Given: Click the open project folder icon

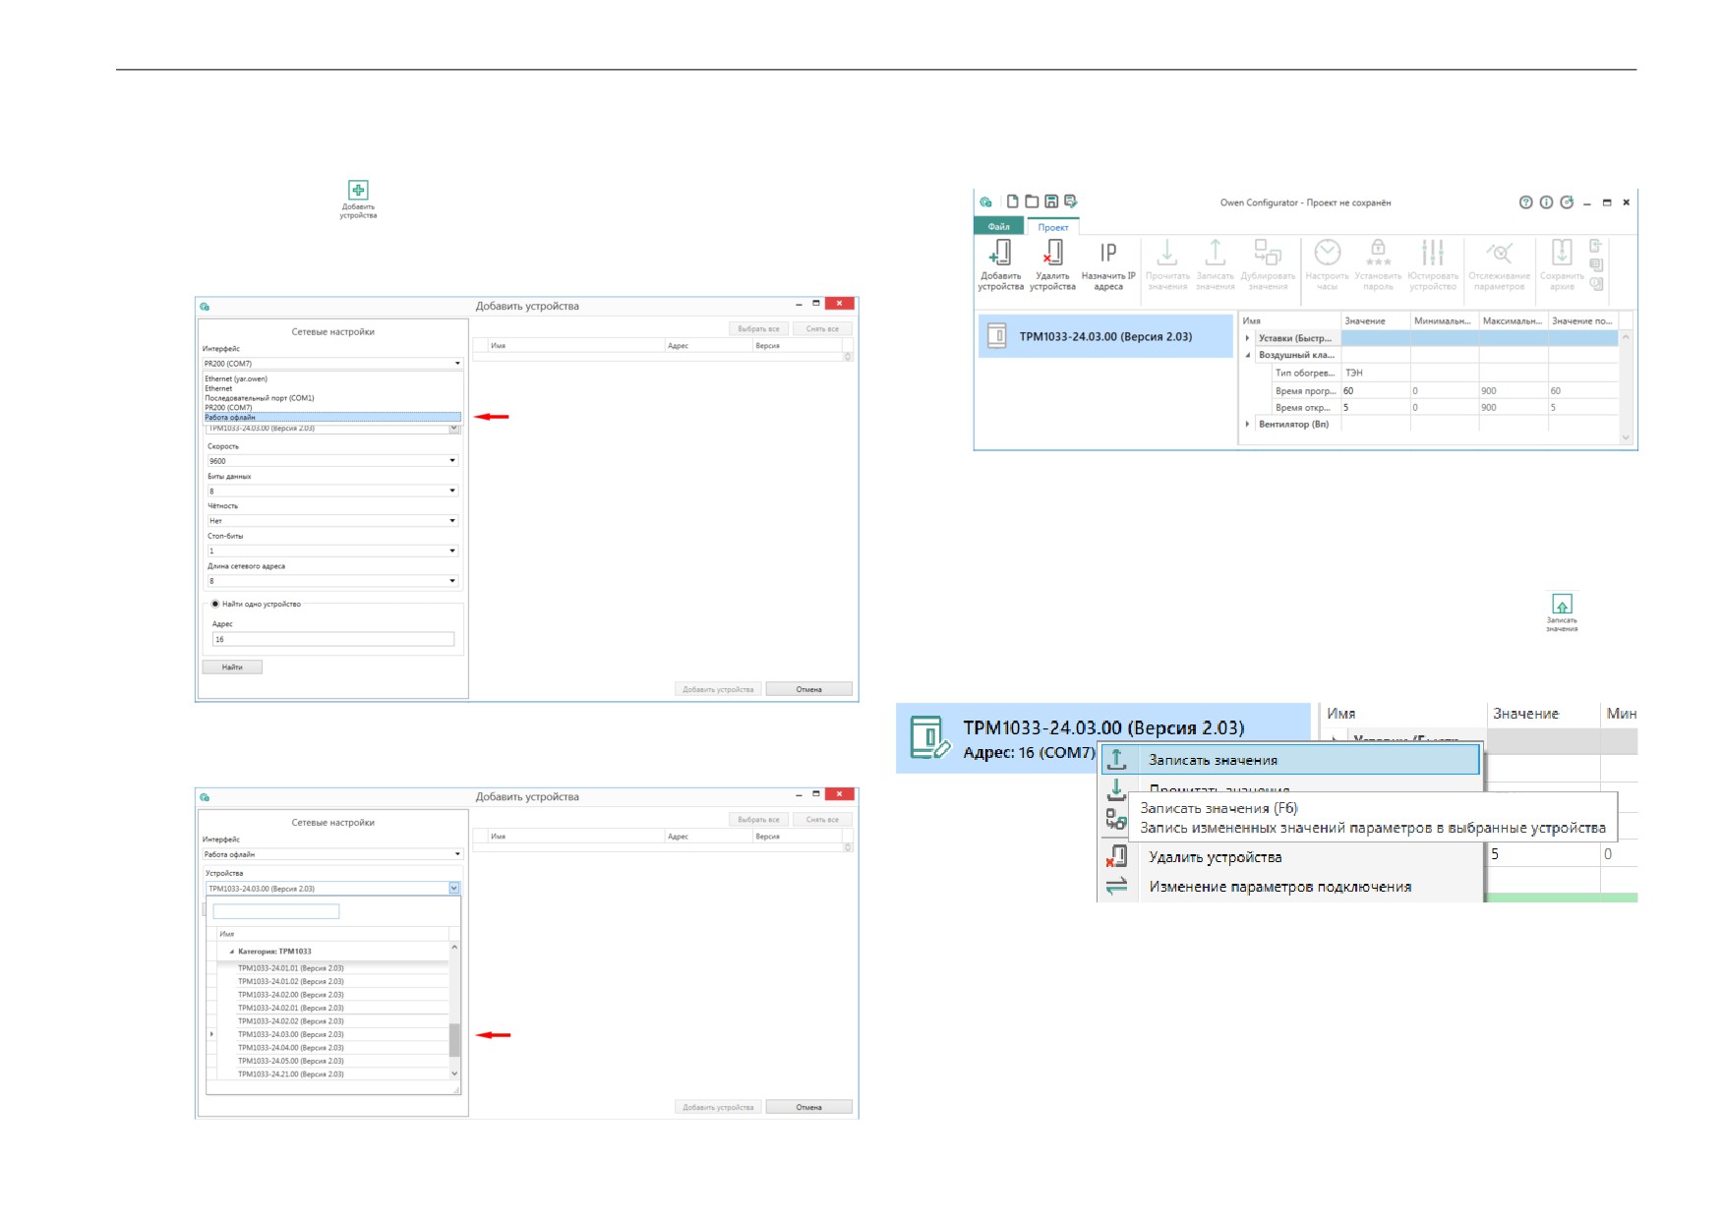Looking at the screenshot, I should pyautogui.click(x=1032, y=202).
